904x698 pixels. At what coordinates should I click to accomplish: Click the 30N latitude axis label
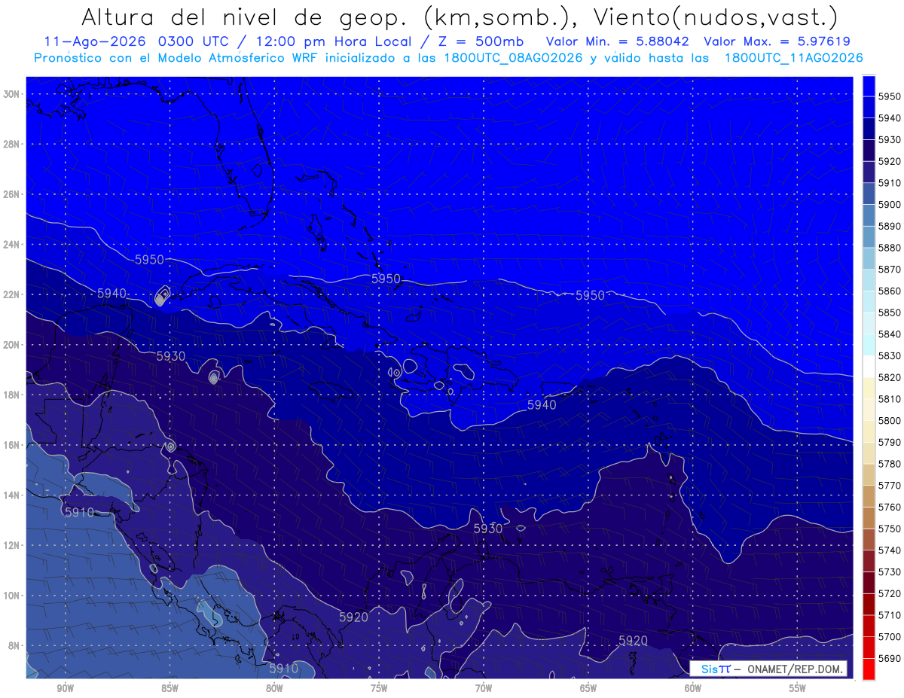point(11,94)
